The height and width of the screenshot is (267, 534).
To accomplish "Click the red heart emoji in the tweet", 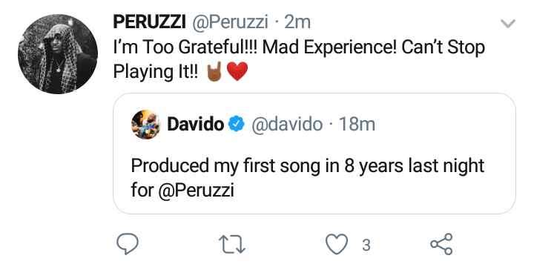I will pyautogui.click(x=237, y=72).
